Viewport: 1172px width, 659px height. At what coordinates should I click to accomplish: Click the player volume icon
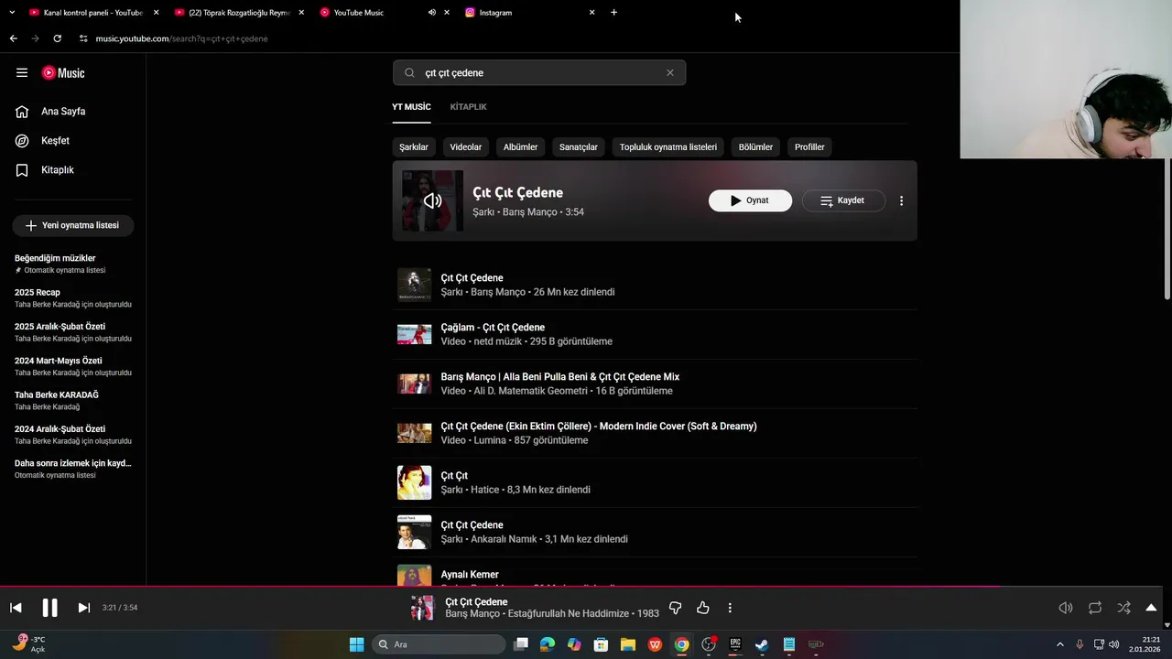[1066, 608]
